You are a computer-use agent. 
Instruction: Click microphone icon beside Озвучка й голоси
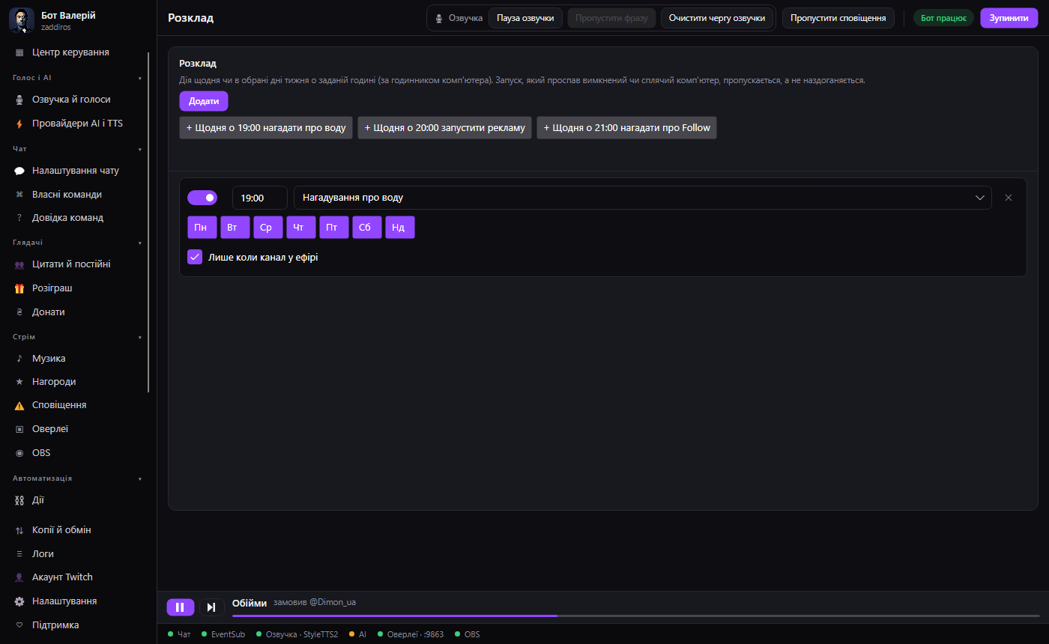[x=19, y=100]
